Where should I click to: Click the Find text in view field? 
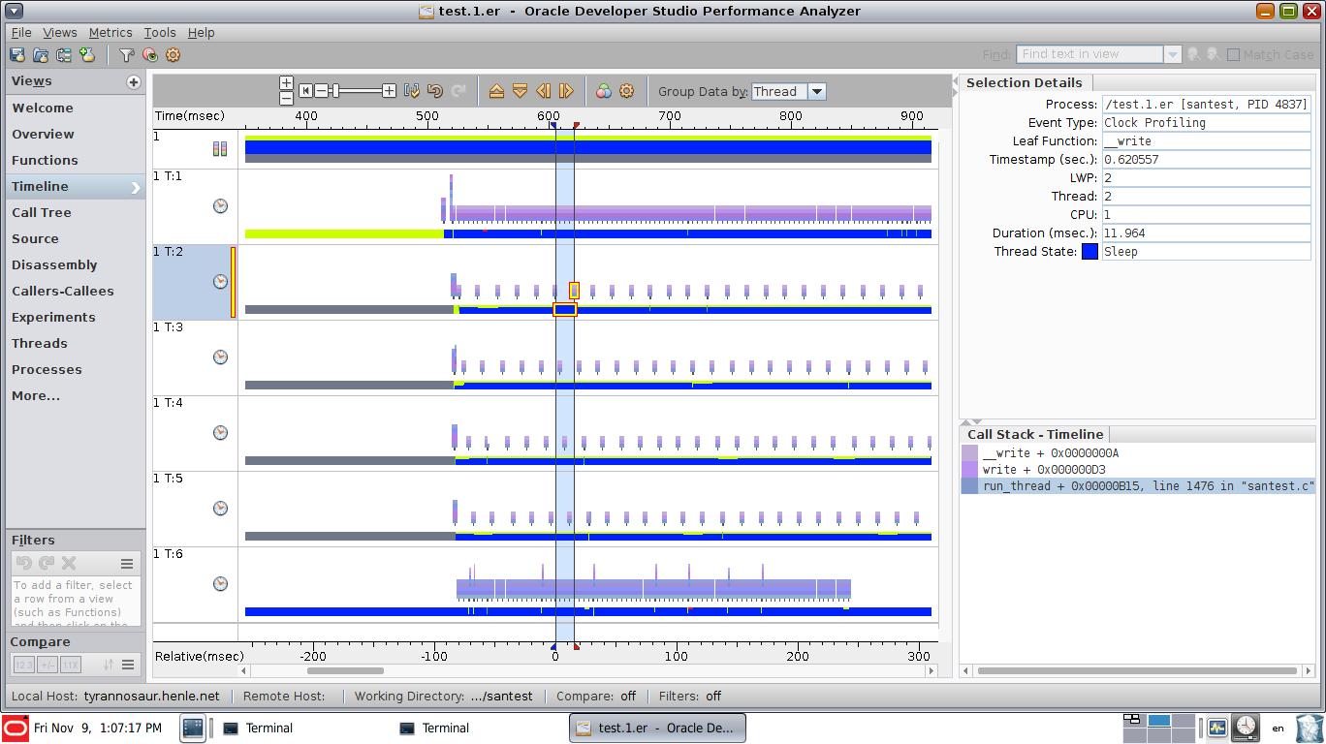point(1089,54)
